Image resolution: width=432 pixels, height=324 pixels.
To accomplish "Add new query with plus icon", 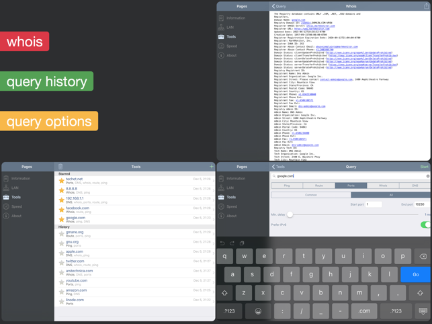I will coord(212,166).
